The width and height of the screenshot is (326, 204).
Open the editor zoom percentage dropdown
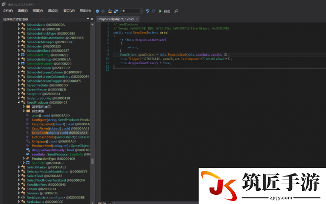click(111, 203)
